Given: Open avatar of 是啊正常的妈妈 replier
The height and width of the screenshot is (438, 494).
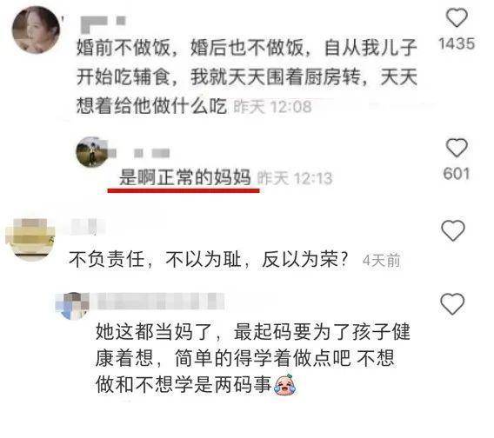Looking at the screenshot, I should [x=91, y=152].
